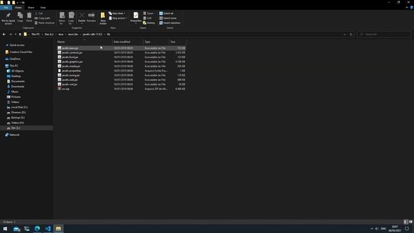This screenshot has height=233, width=414.
Task: Click Invert selection in the ribbon
Action: click(x=169, y=23)
